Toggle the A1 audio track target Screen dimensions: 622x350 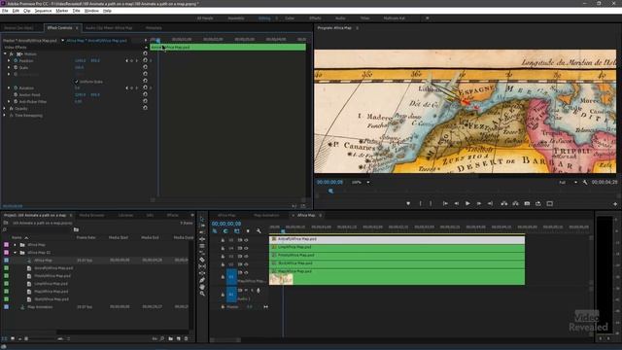[x=231, y=295]
